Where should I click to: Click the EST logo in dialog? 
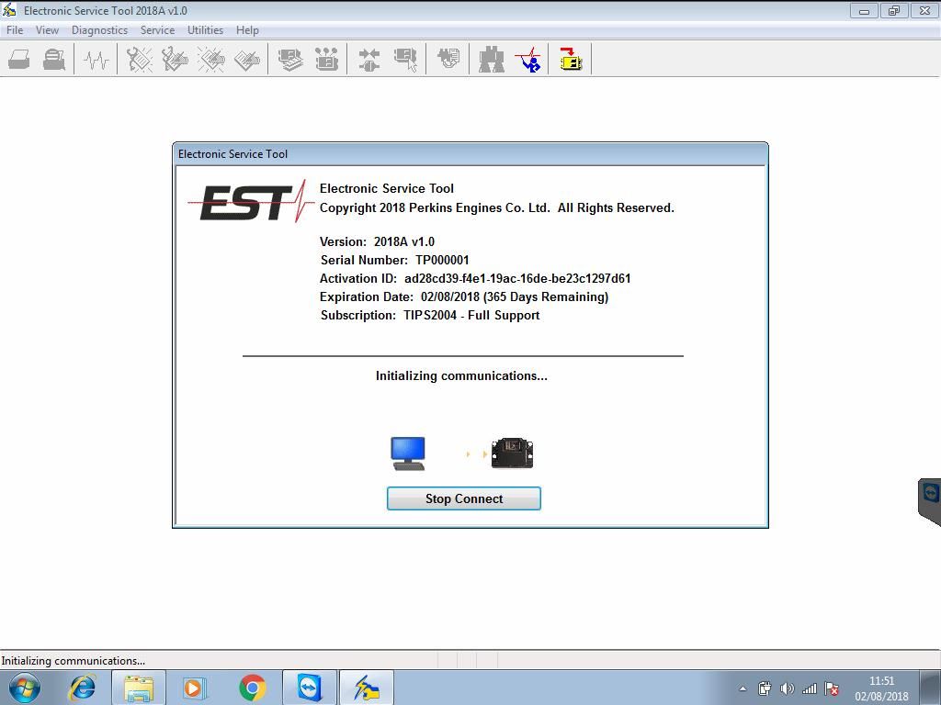click(x=251, y=202)
